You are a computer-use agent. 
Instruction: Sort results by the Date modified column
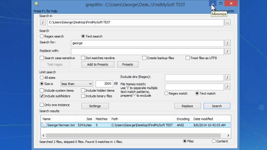203,119
